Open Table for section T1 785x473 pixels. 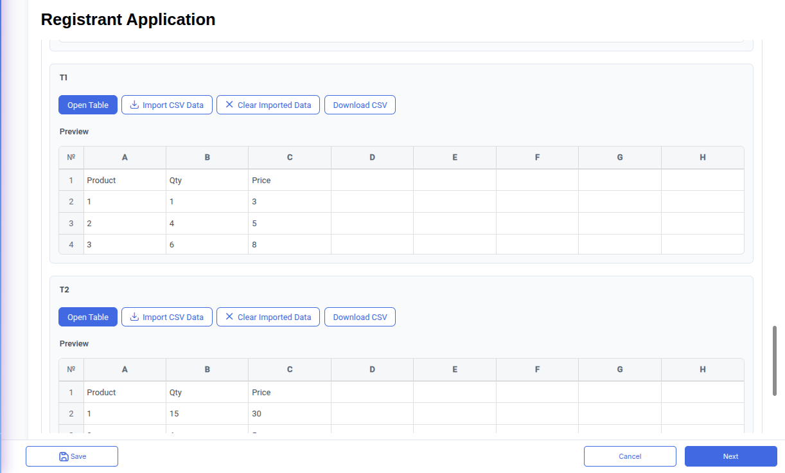coord(88,105)
